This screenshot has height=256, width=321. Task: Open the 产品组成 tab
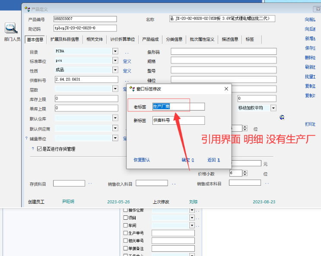150,39
